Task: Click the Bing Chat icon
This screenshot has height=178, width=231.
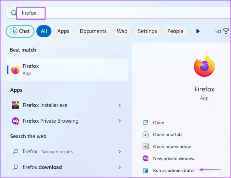Action: [14, 31]
